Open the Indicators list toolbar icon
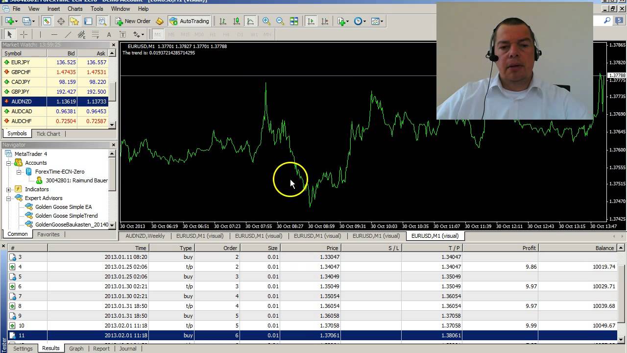 click(x=341, y=21)
